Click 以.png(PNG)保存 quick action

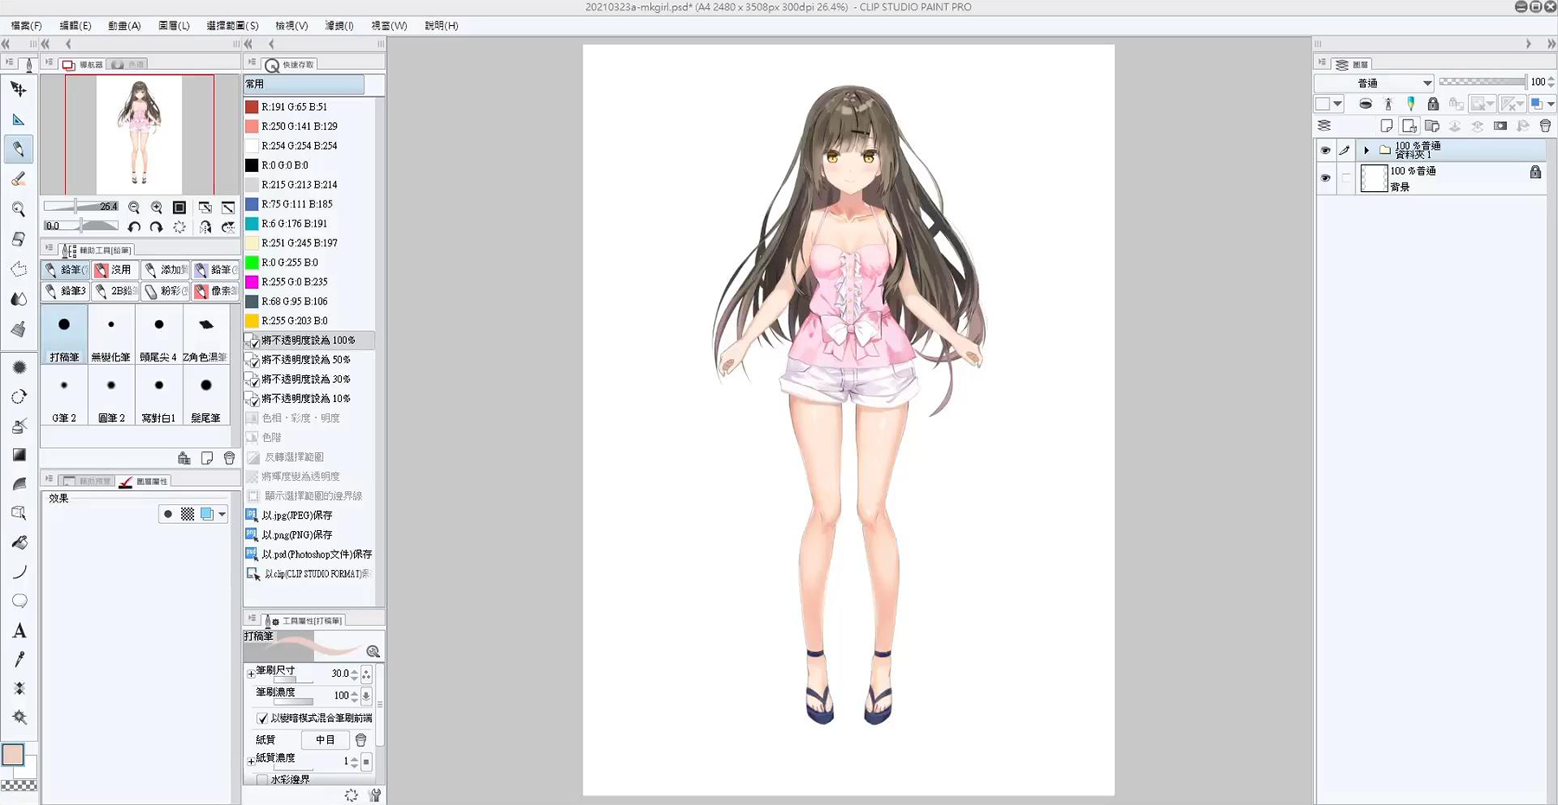click(297, 535)
